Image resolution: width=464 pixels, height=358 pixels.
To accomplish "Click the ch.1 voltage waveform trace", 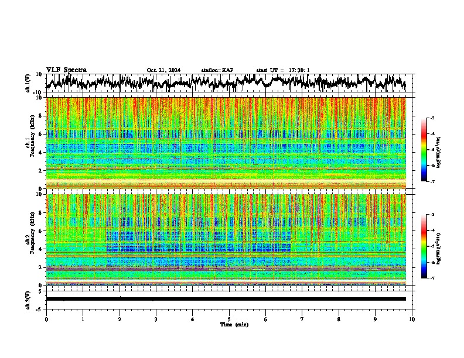I will pos(226,82).
